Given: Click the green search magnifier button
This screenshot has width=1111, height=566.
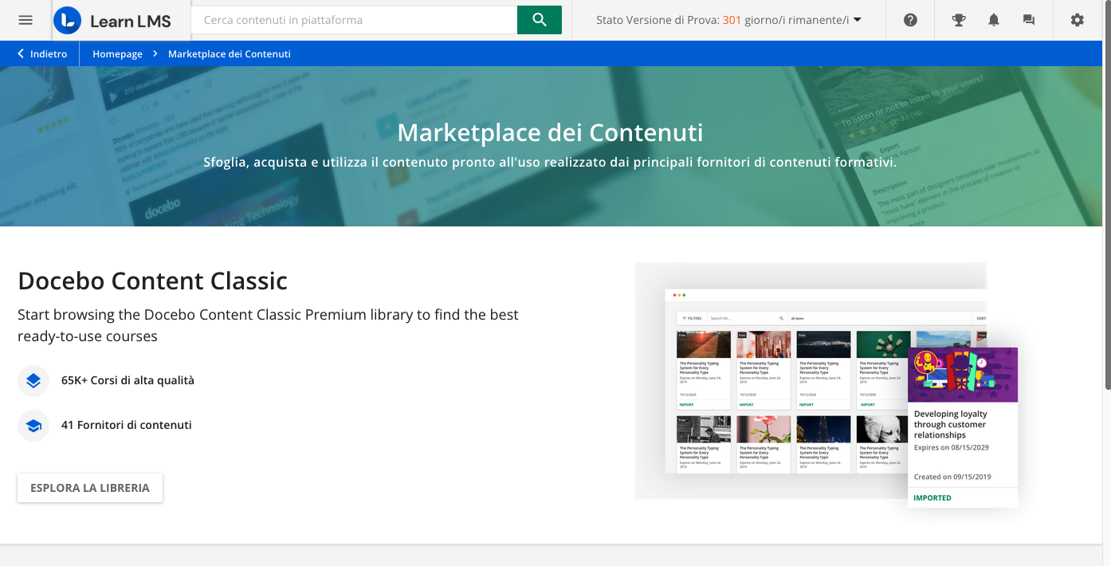Looking at the screenshot, I should [x=540, y=20].
